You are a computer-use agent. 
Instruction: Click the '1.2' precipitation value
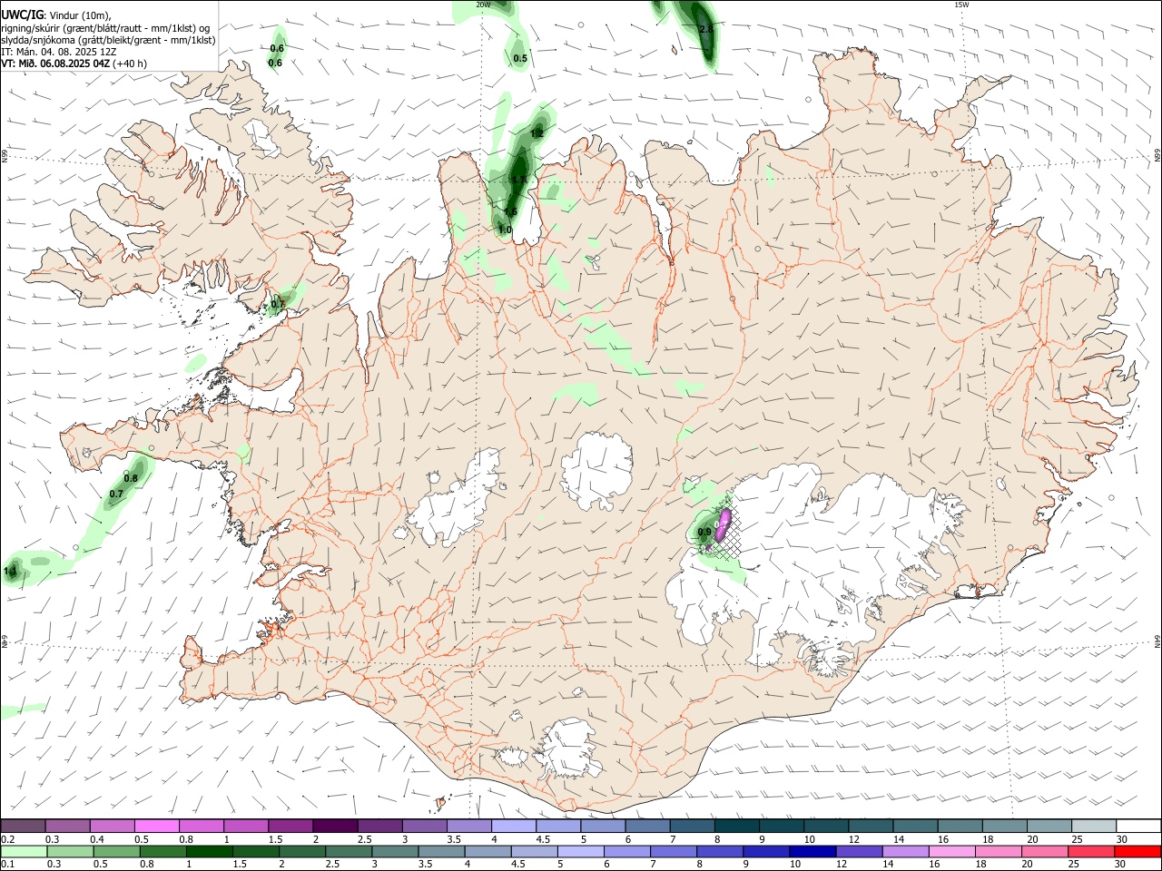click(x=537, y=134)
